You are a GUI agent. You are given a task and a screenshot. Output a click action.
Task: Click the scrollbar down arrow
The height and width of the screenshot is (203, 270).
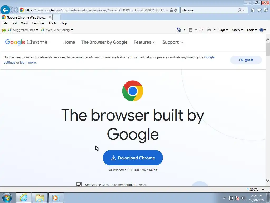[x=268, y=181]
